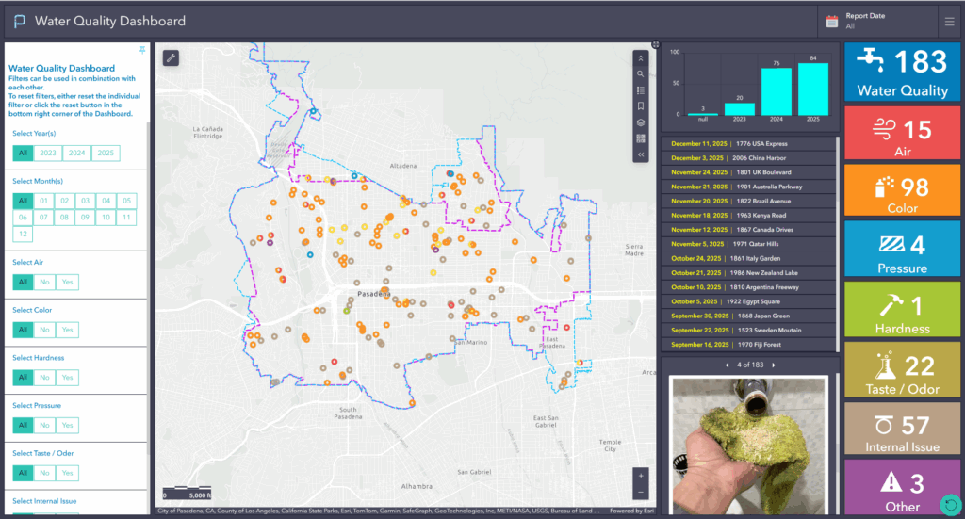Click the dashboard logo in header
Viewport: 965px width, 519px height.
pos(20,21)
